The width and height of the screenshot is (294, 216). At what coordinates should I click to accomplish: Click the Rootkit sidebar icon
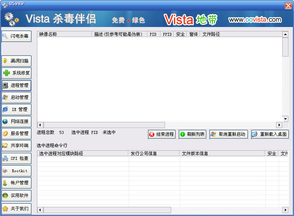click(5, 171)
